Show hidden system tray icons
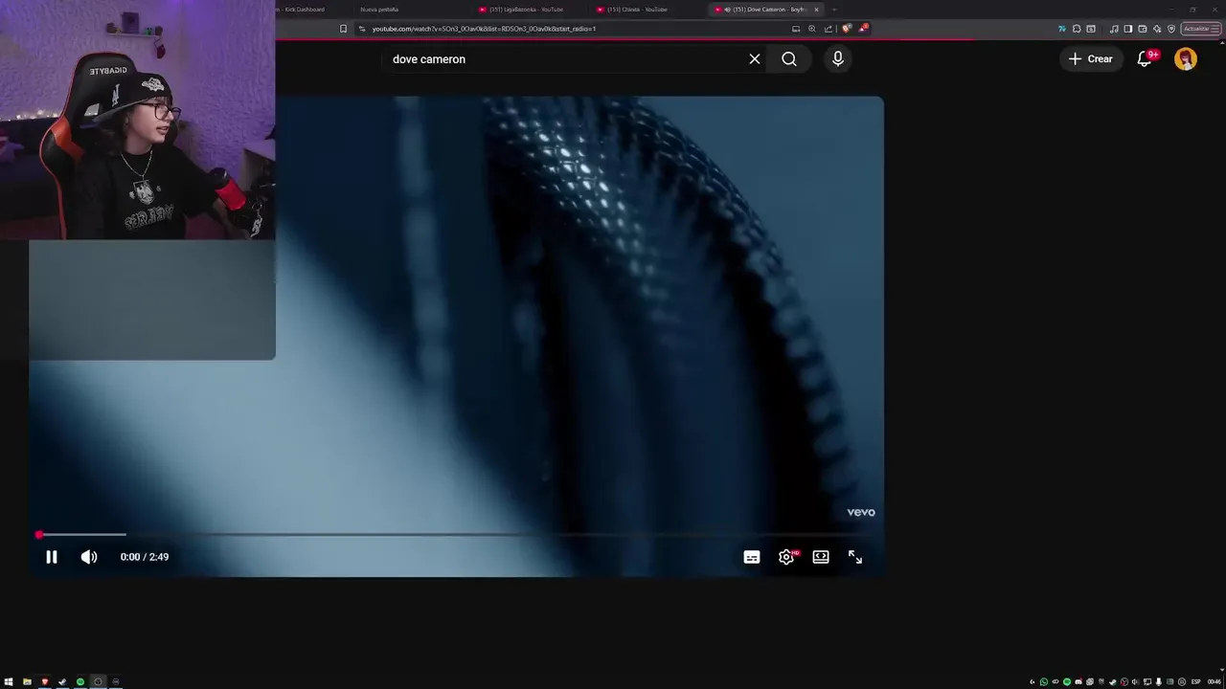The width and height of the screenshot is (1226, 689). 1032,682
